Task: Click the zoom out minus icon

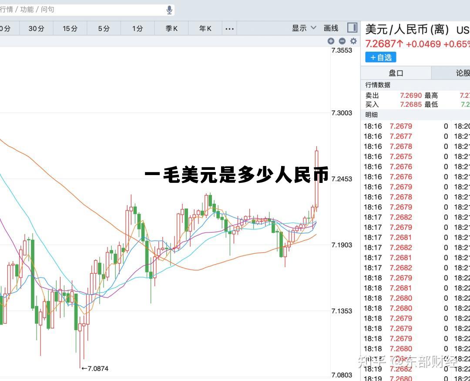Action: (342, 41)
